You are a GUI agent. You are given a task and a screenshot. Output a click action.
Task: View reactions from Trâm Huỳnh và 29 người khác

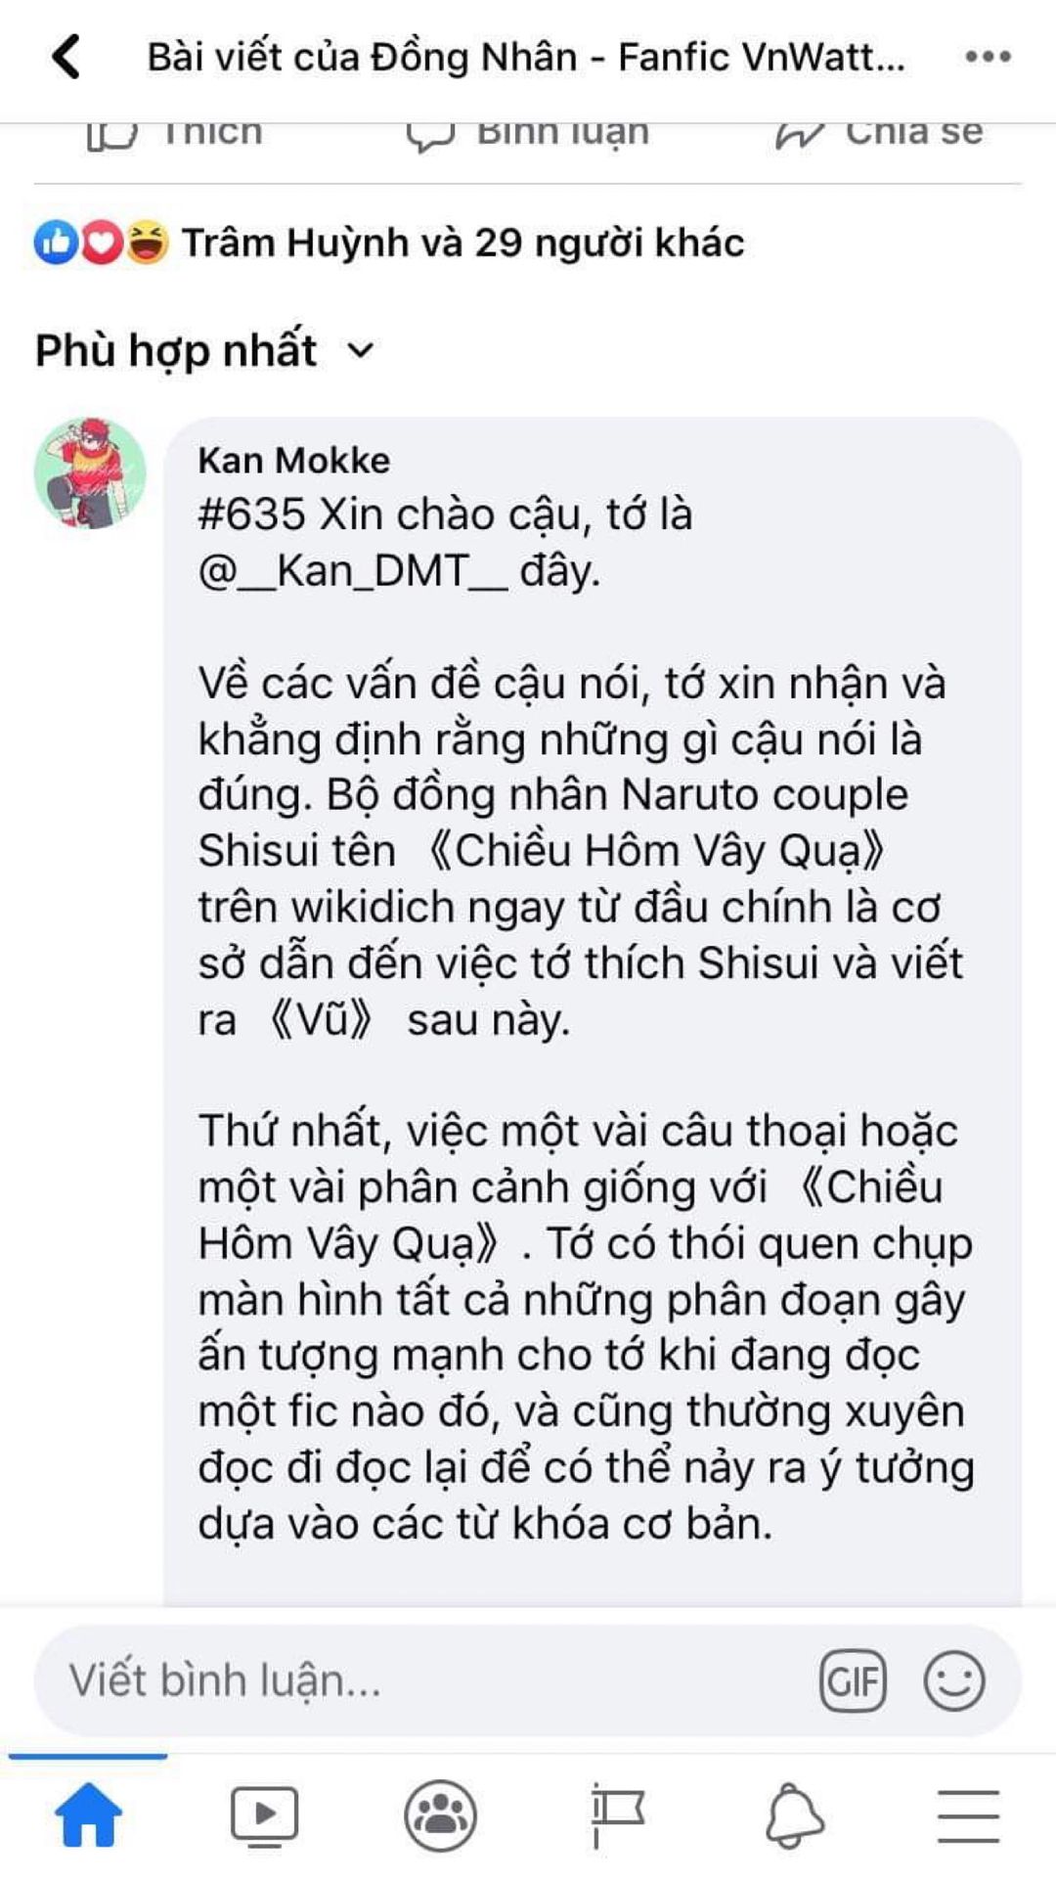pos(462,243)
